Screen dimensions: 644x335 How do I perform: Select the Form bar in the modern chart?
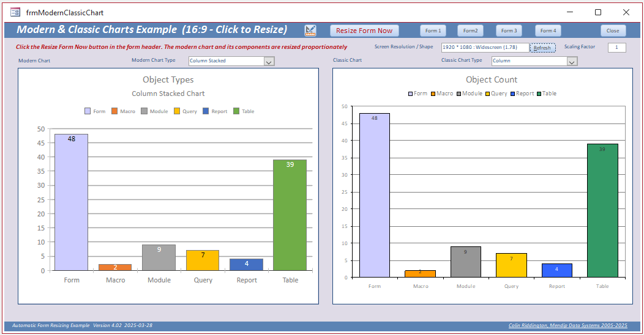(72, 202)
